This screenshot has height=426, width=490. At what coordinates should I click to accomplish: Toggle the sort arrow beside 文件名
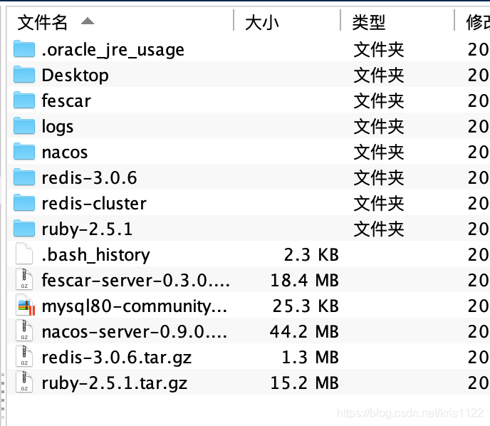click(x=88, y=21)
